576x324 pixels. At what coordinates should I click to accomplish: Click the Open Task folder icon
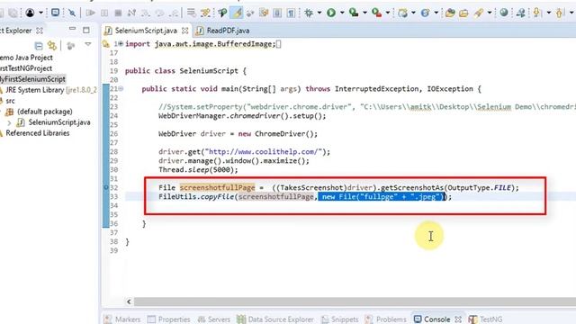(x=464, y=13)
